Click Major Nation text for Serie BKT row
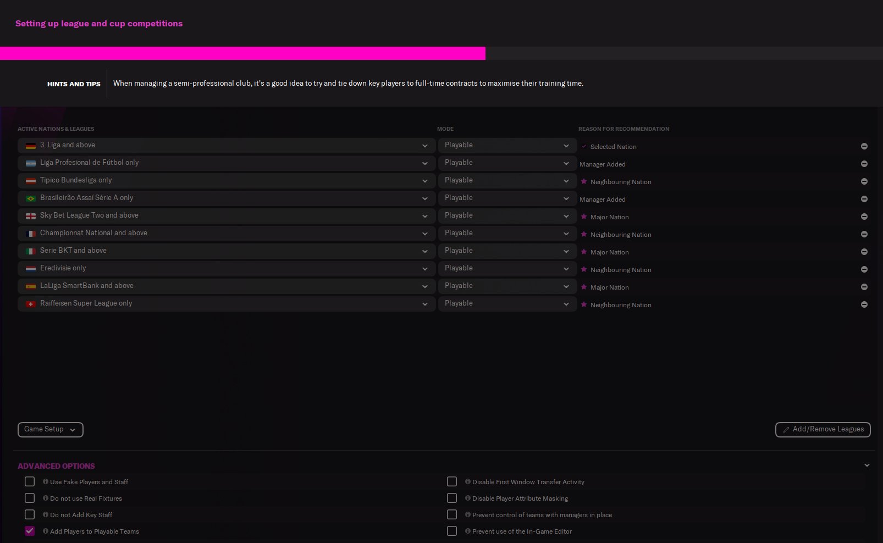This screenshot has height=543, width=883. click(x=610, y=252)
